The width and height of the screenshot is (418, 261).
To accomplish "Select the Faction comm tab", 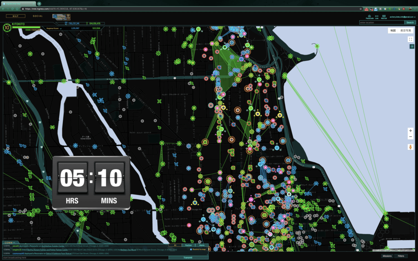I will pos(189,245).
